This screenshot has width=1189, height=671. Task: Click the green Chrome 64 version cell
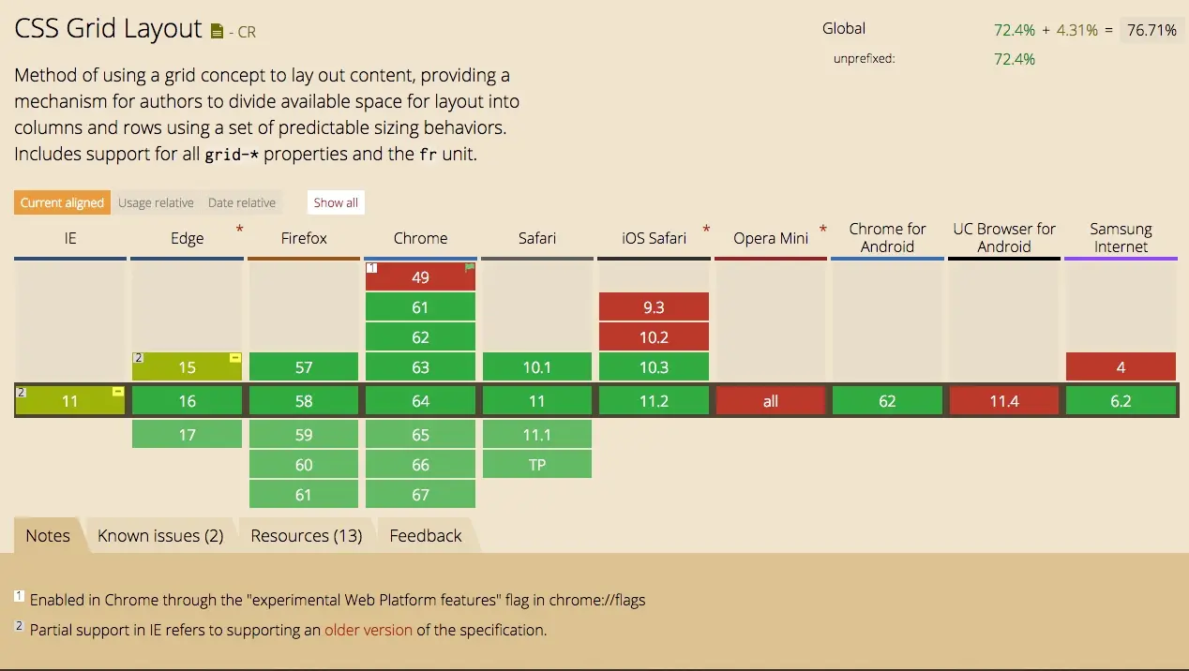(x=420, y=401)
